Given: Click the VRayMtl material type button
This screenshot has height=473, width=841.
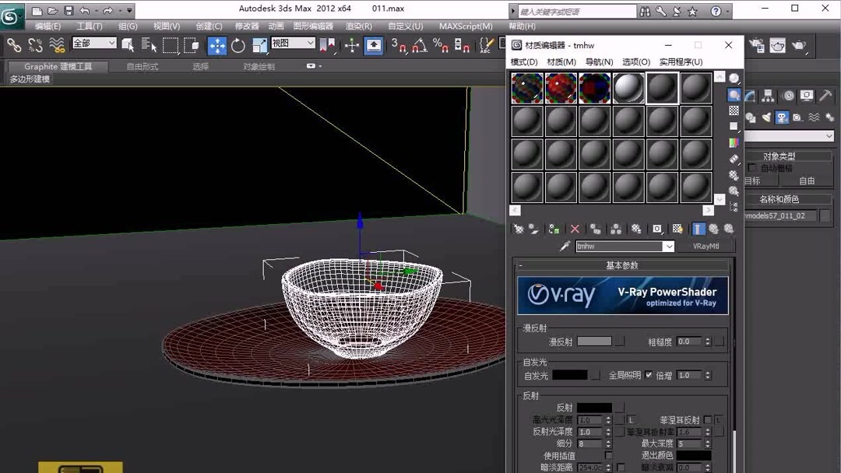Looking at the screenshot, I should 706,246.
